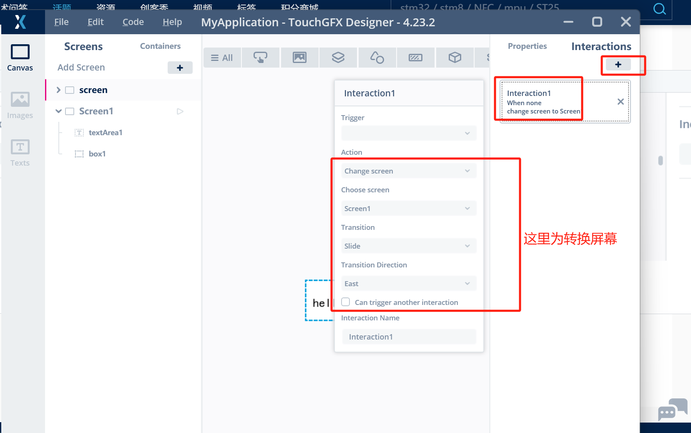Add a new screen with the plus button

click(x=180, y=68)
